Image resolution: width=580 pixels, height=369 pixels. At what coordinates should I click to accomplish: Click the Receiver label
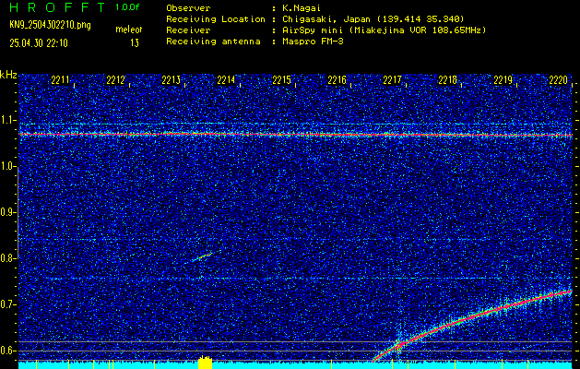pyautogui.click(x=188, y=30)
